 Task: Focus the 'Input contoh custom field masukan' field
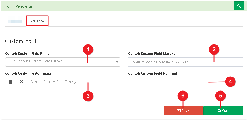[185, 62]
